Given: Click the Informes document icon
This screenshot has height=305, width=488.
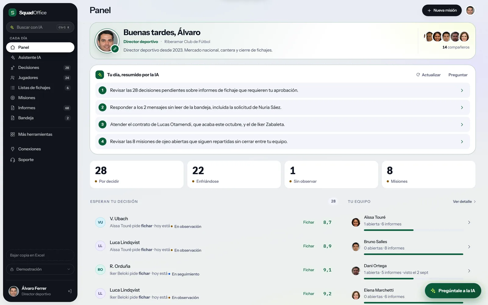Looking at the screenshot, I should [x=13, y=108].
